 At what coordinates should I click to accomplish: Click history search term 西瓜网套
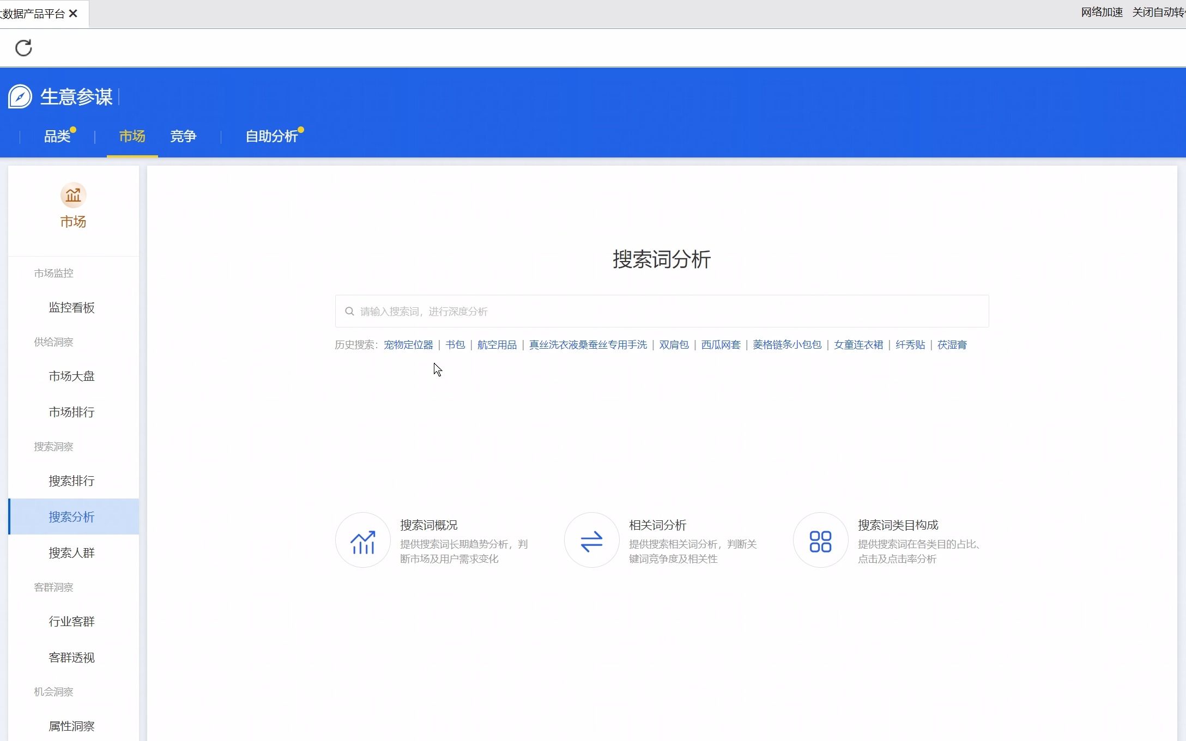[x=721, y=345]
